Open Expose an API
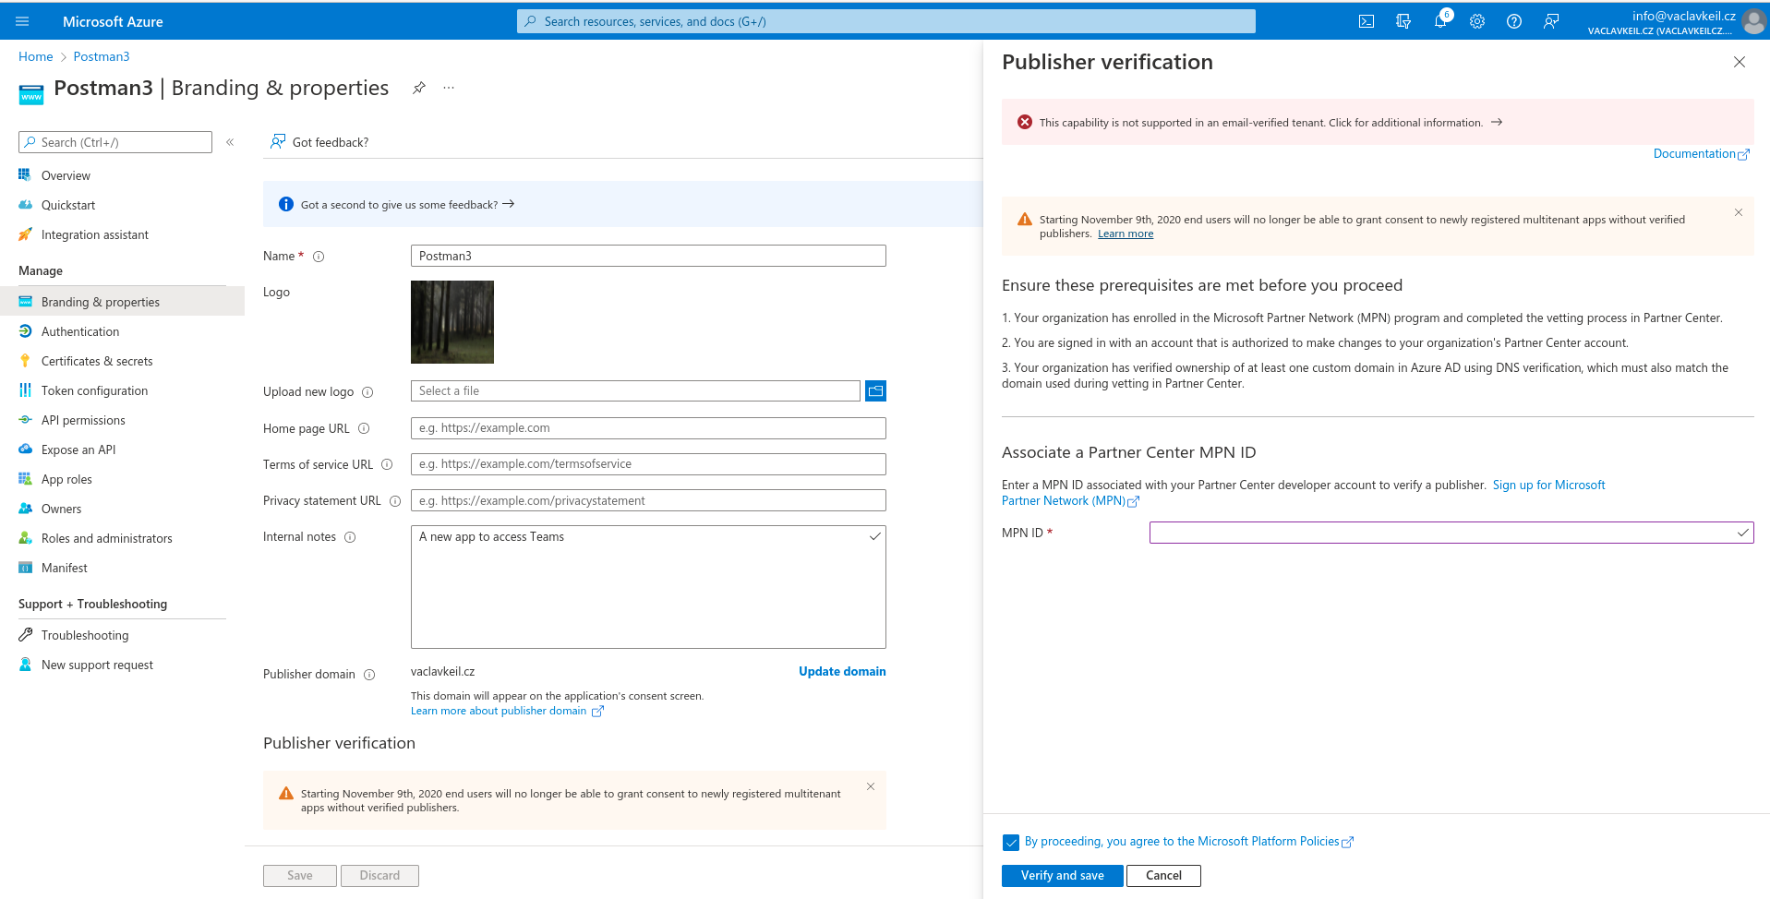Screen dimensions: 1770x899 tap(78, 449)
